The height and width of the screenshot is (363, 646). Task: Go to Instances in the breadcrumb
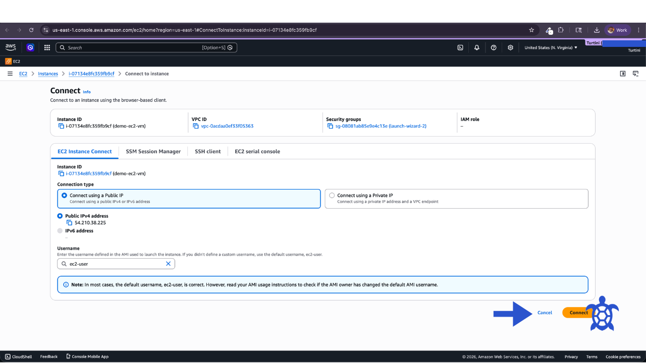pyautogui.click(x=48, y=74)
